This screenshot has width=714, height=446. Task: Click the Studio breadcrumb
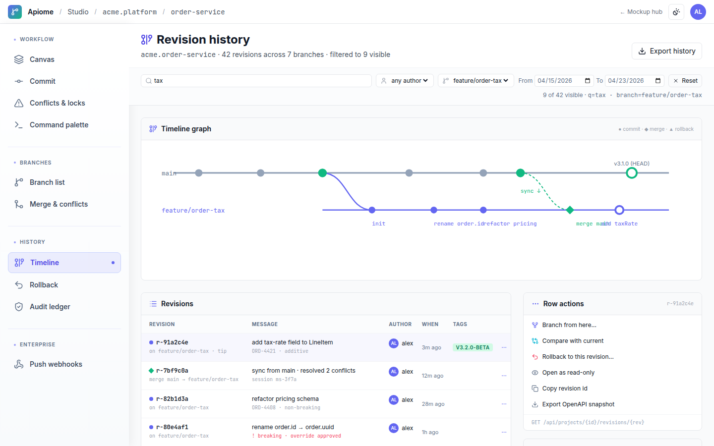(x=78, y=12)
